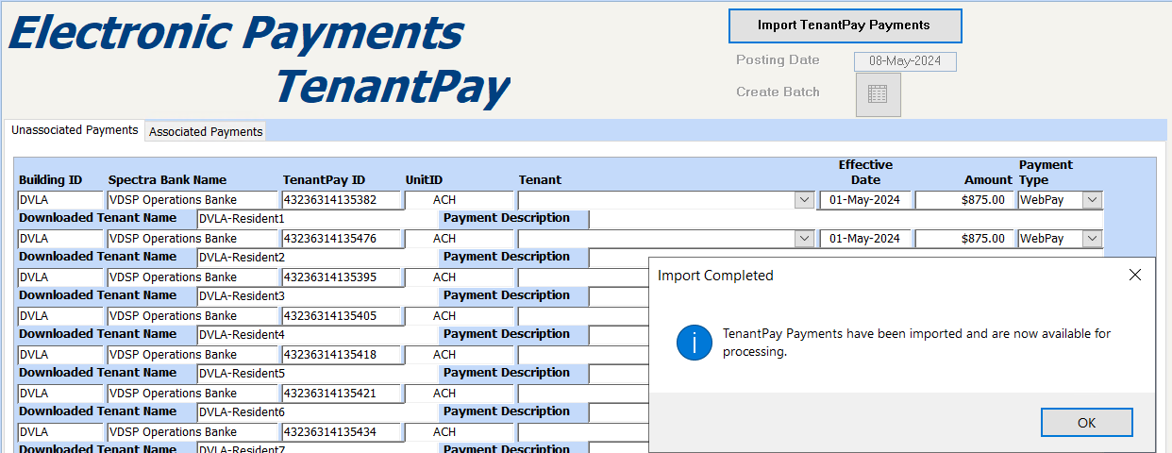
Task: Click UnitID ACH field in DVLA-Resident1 row
Action: (460, 200)
